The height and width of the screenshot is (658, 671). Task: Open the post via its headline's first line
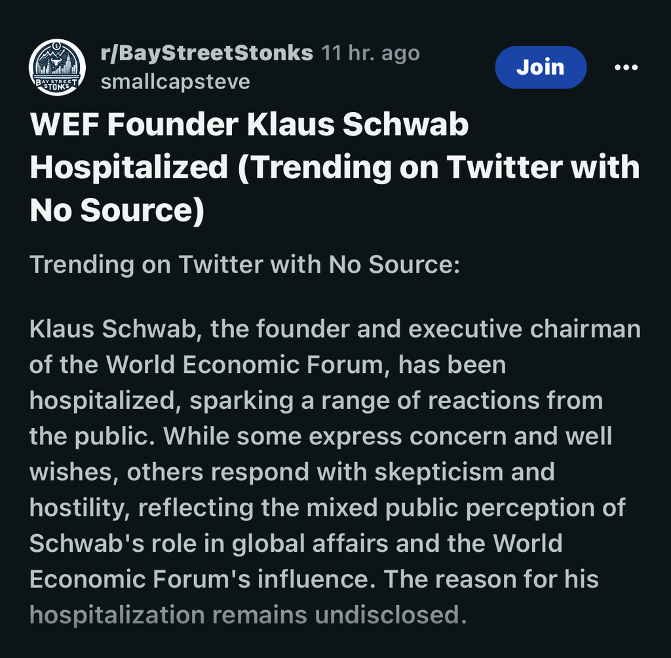[x=250, y=125]
